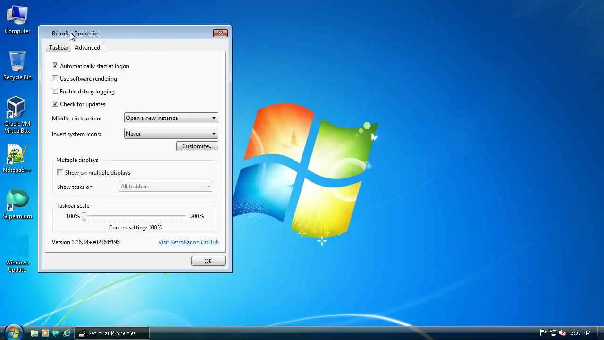Uncheck Check for updates

pos(79,104)
